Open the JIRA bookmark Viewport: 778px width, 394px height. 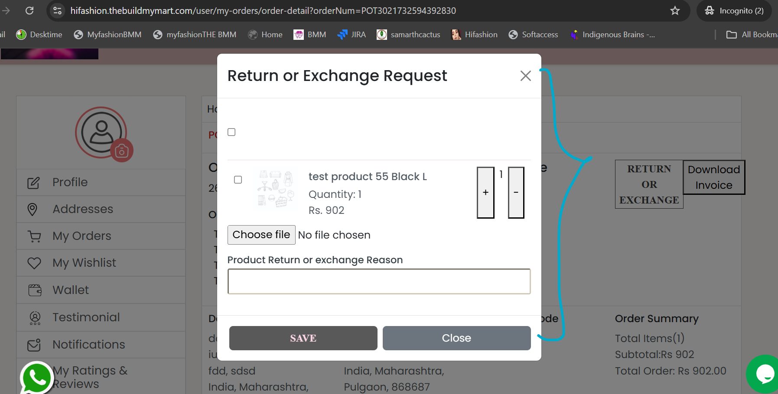coord(352,35)
